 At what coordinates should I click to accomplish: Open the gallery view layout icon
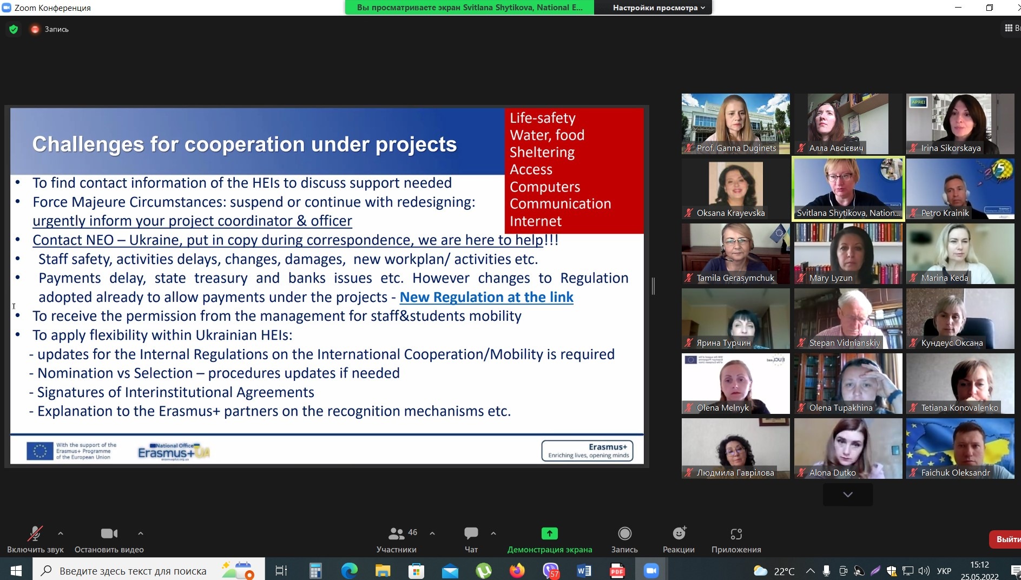coord(1009,28)
